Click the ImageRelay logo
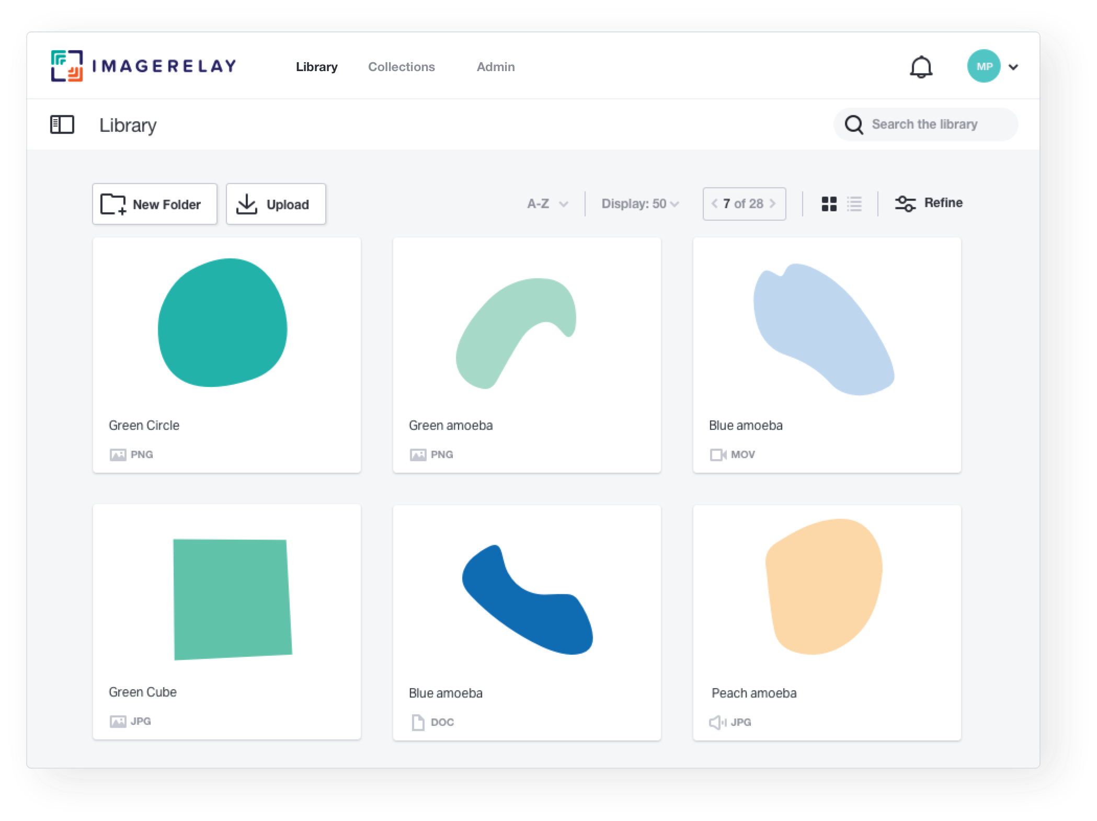The height and width of the screenshot is (821, 1097). (x=143, y=66)
